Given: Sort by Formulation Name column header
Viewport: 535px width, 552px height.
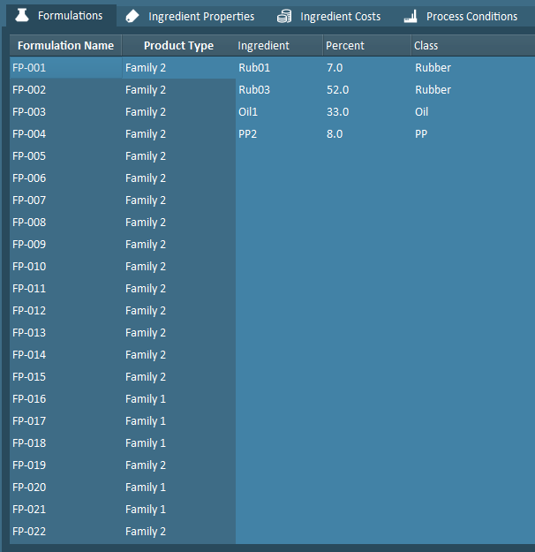Looking at the screenshot, I should pos(65,46).
